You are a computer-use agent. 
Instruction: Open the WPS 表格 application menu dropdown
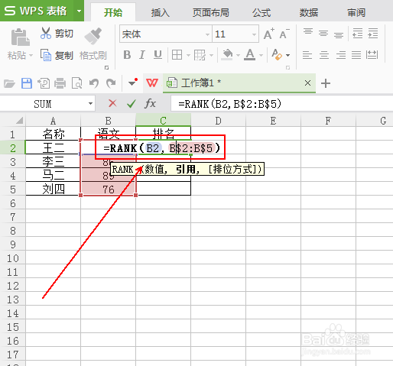point(79,11)
